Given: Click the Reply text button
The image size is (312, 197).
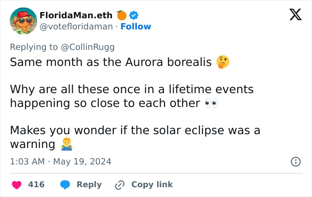Looking at the screenshot, I should (89, 185).
